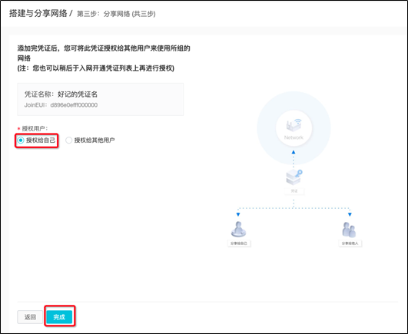Click the Network gateway icon in diagram
This screenshot has width=408, height=334.
(x=294, y=124)
